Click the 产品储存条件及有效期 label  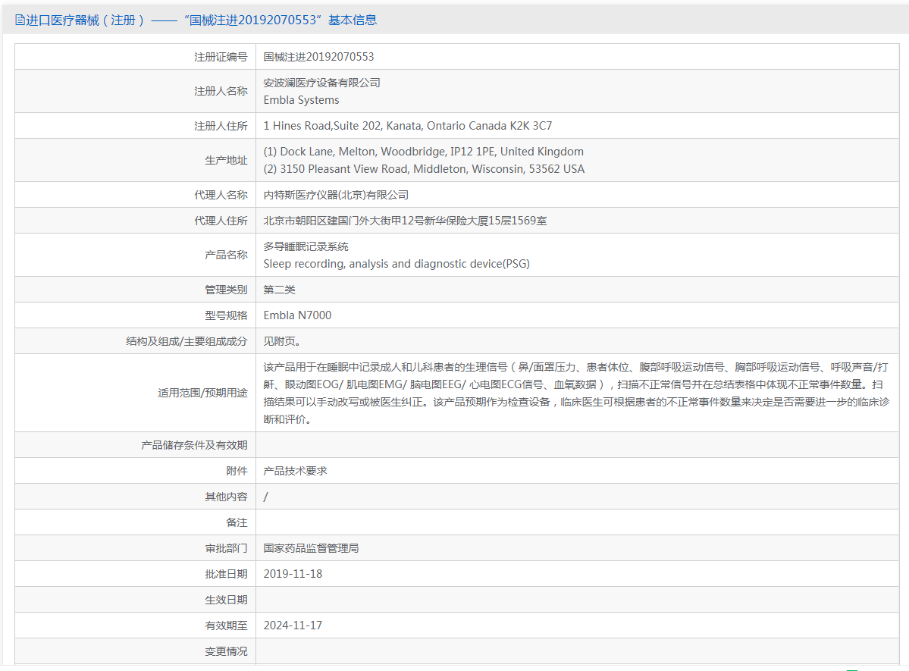194,445
